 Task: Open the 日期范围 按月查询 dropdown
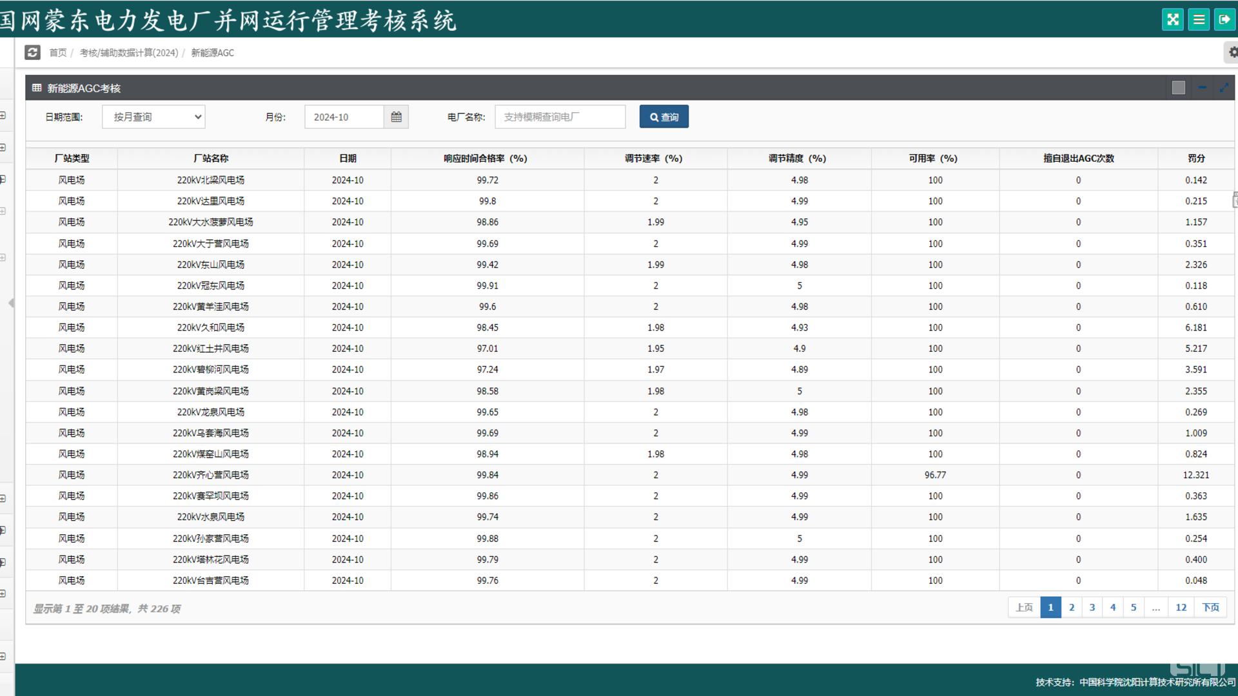(x=153, y=117)
